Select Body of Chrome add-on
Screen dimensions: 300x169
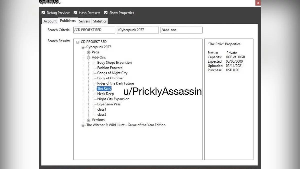(110, 78)
